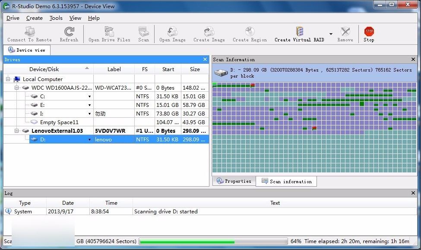421x250 pixels.
Task: Click the Refresh toolbar icon
Action: click(69, 31)
